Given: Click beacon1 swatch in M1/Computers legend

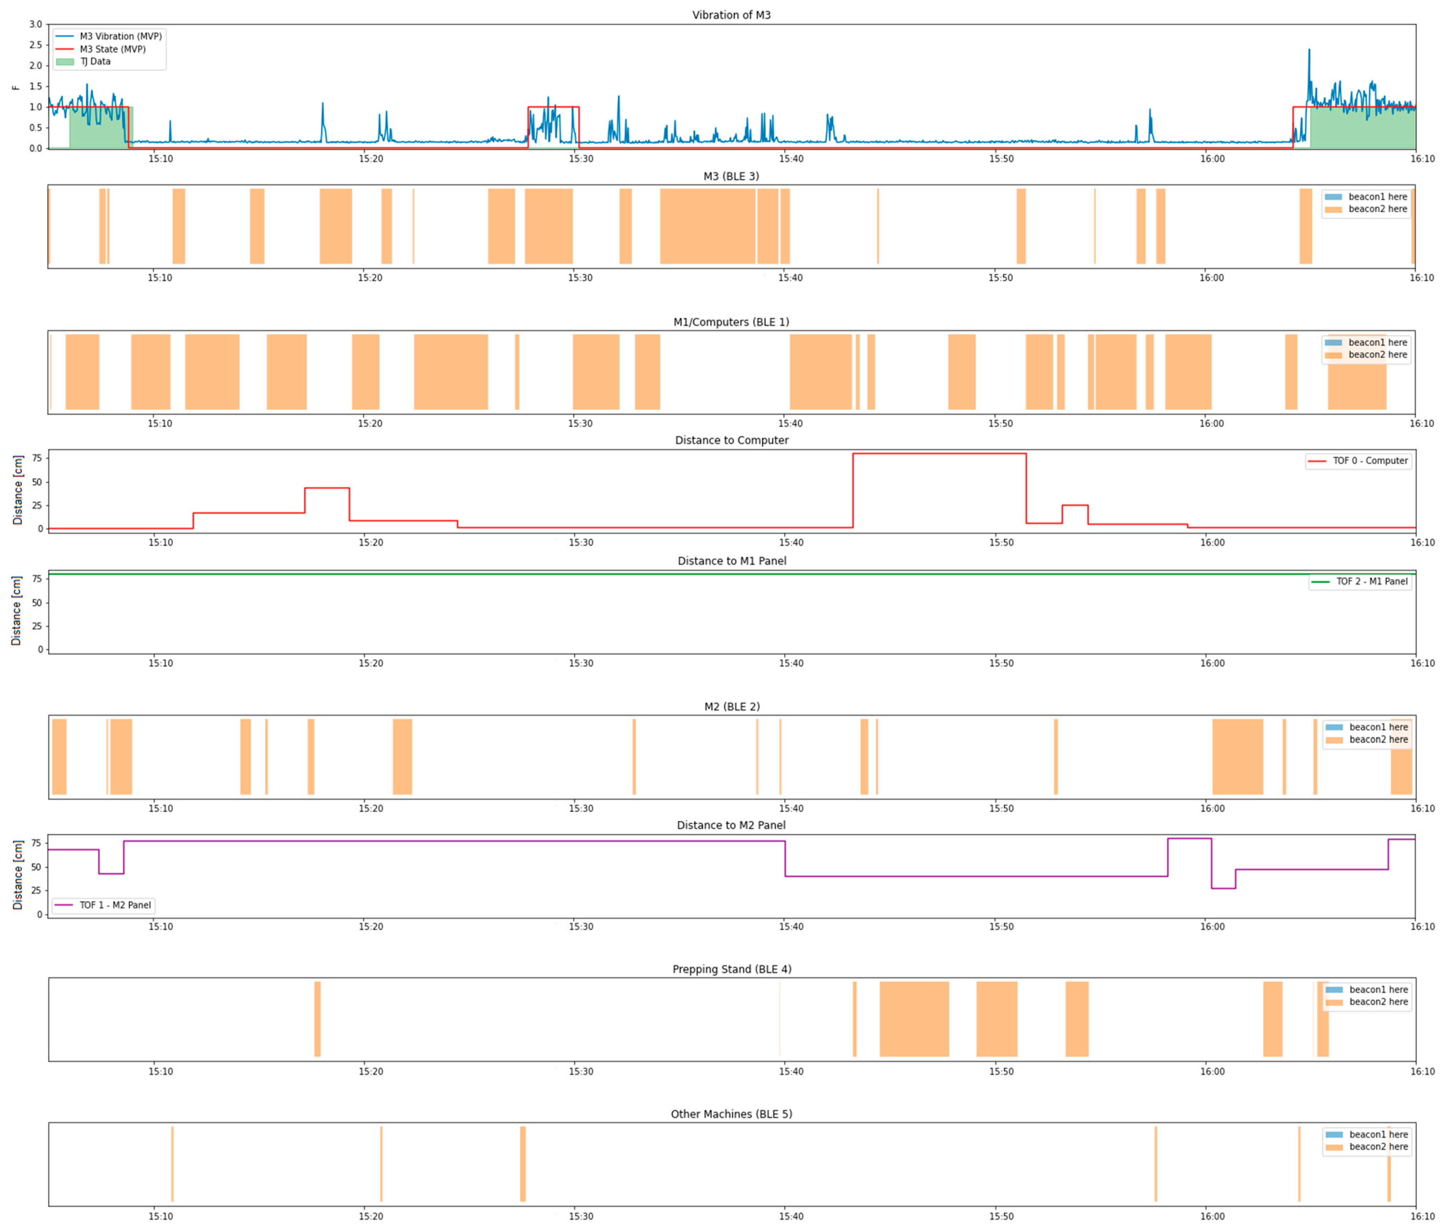Looking at the screenshot, I should click(1333, 342).
